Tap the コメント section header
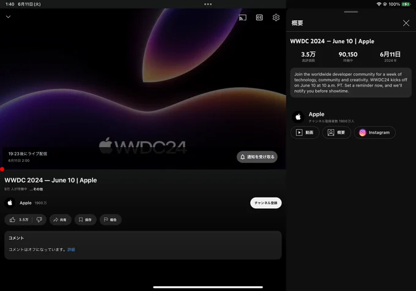This screenshot has height=291, width=416. (x=16, y=238)
